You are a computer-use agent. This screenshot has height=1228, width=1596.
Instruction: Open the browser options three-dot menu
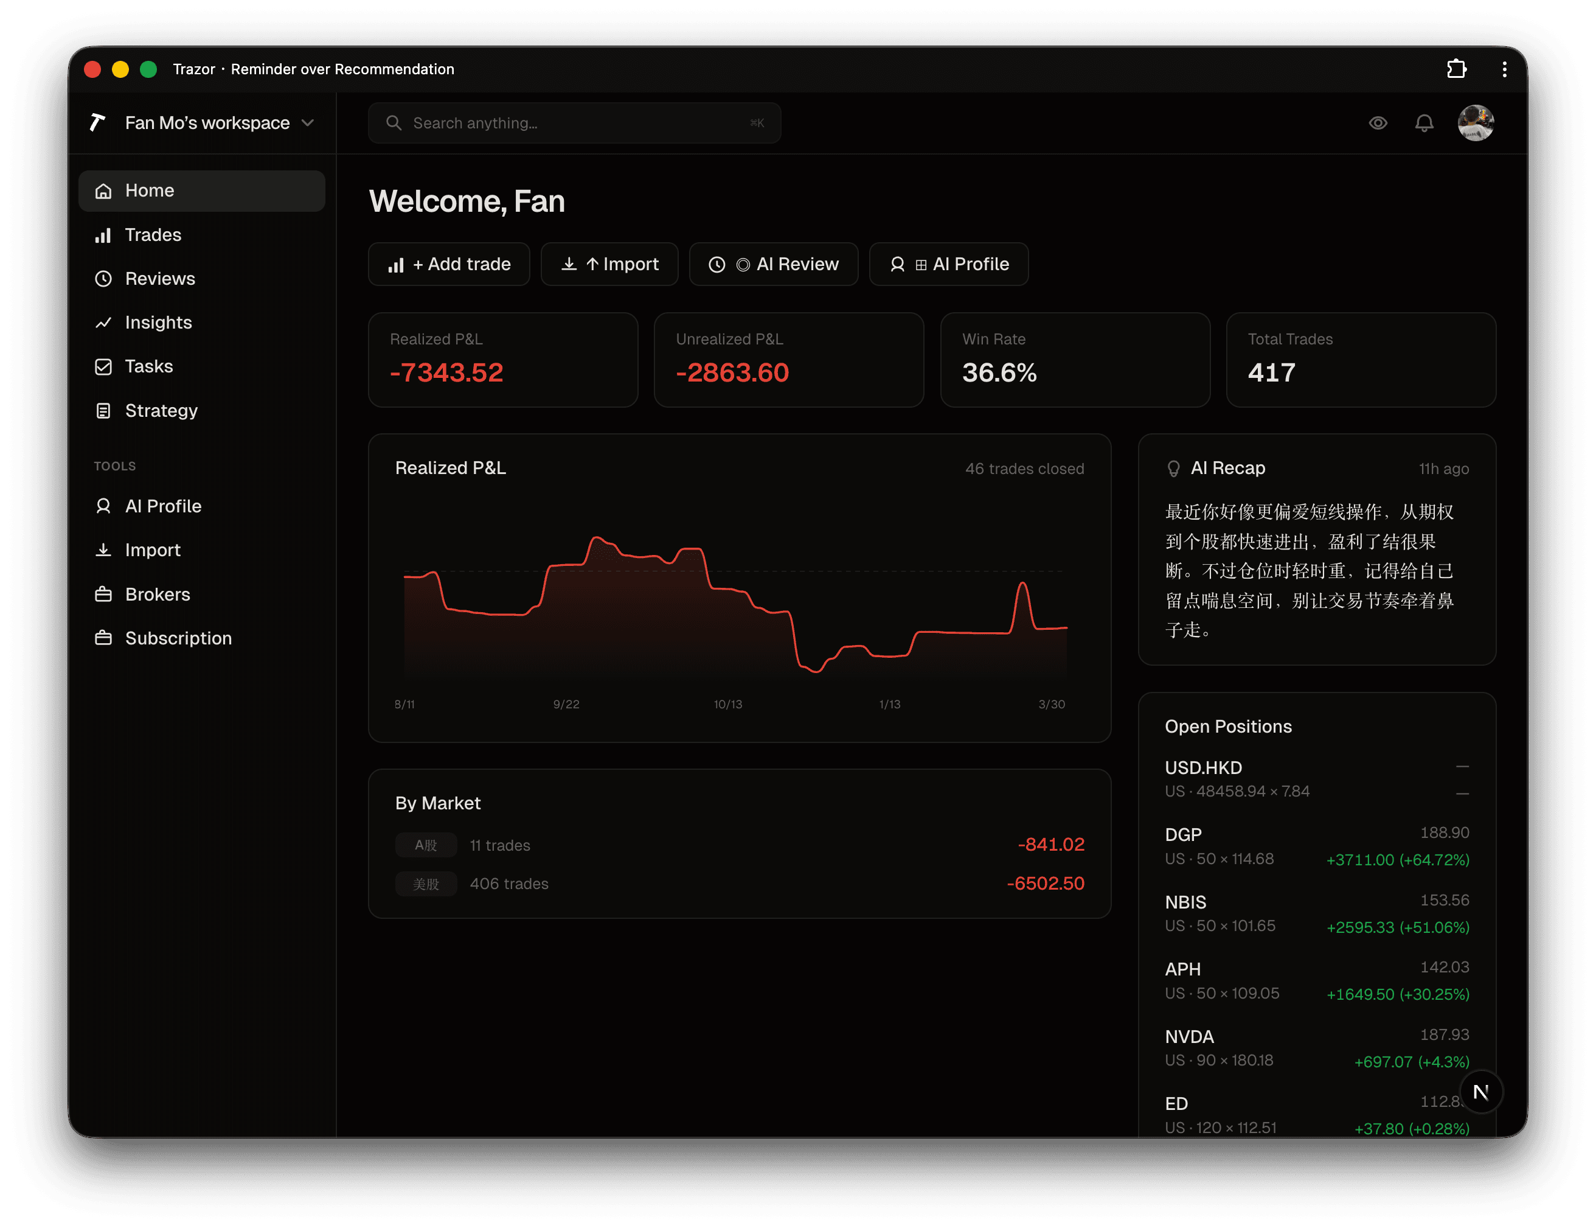pyautogui.click(x=1504, y=69)
